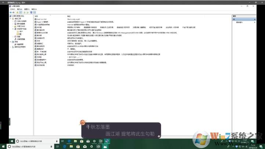
Task: Expand the 服务和应用程序 branch
Action: 11,47
